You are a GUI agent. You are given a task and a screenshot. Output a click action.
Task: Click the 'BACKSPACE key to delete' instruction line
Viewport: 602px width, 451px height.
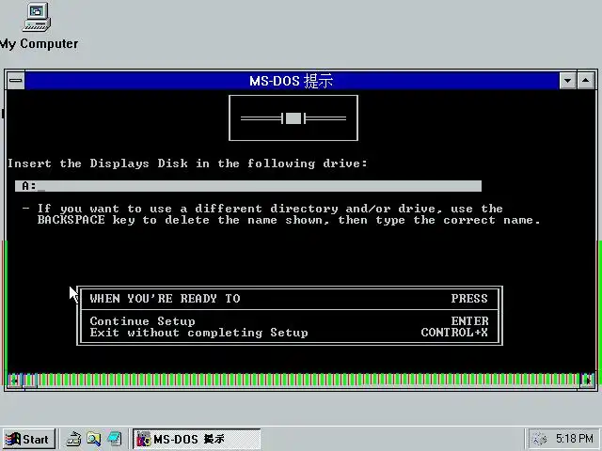(x=289, y=220)
